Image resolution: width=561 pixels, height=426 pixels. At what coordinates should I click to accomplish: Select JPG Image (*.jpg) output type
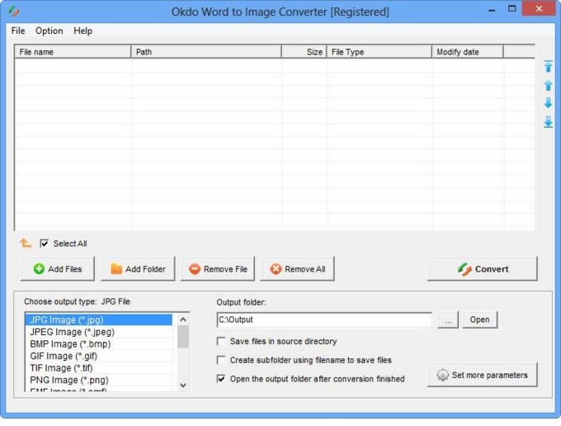[99, 319]
